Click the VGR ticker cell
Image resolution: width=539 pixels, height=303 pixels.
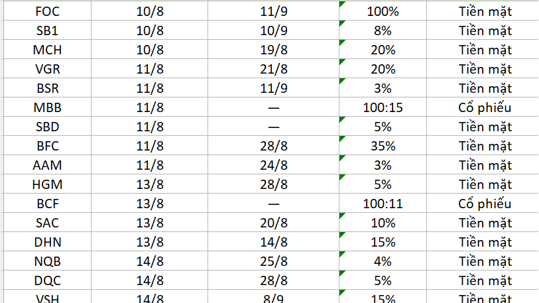coord(48,69)
